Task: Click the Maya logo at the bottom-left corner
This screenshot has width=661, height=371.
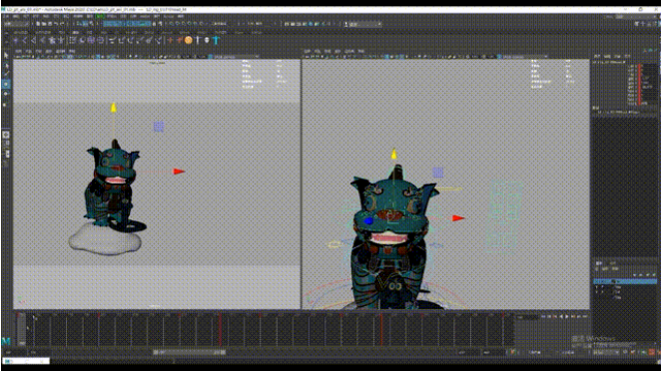Action: pyautogui.click(x=6, y=341)
